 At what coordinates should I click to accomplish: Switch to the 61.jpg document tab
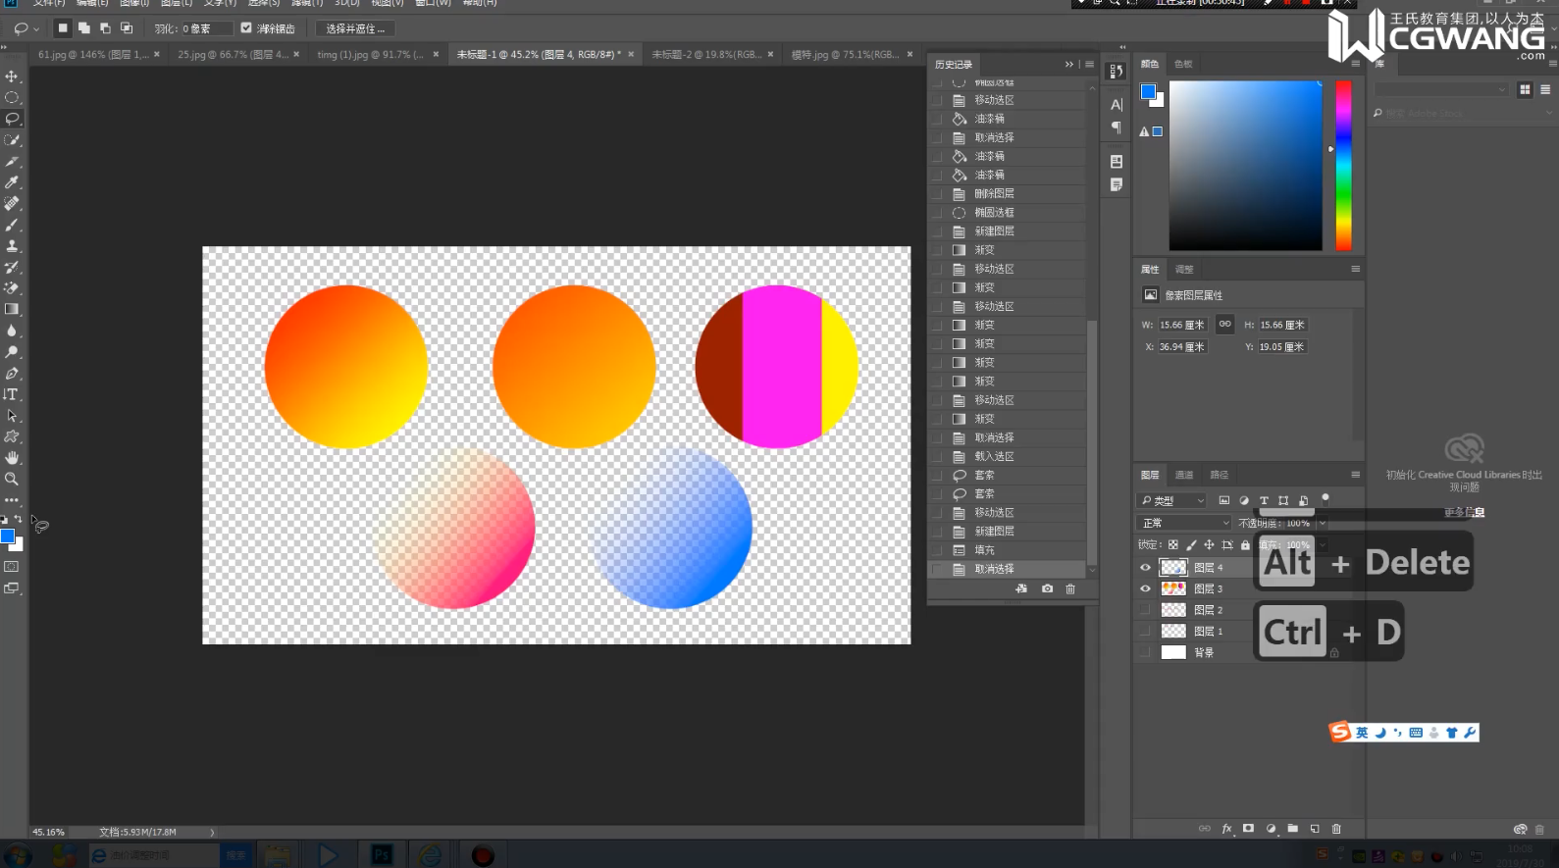pos(93,55)
